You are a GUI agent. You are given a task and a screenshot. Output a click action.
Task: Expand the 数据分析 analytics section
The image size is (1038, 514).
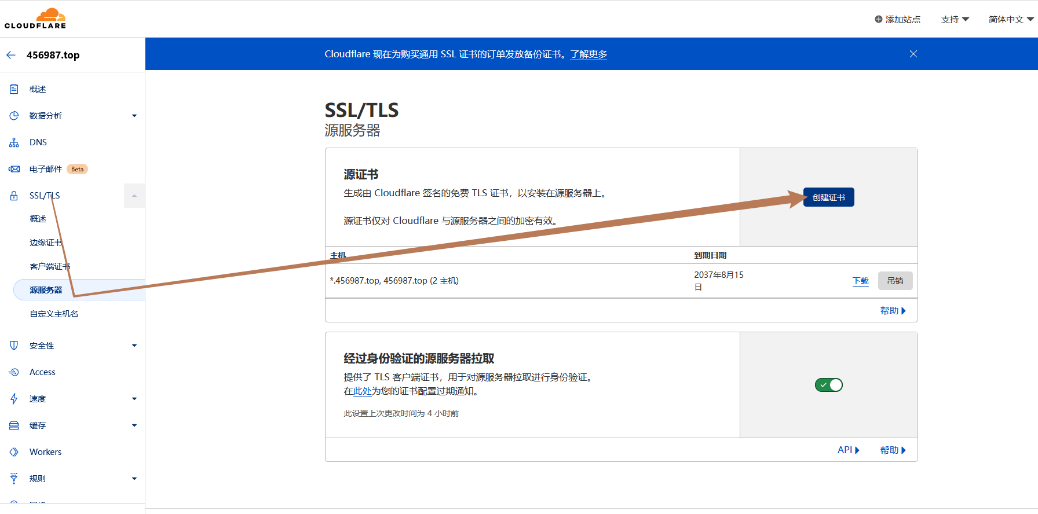pyautogui.click(x=134, y=116)
